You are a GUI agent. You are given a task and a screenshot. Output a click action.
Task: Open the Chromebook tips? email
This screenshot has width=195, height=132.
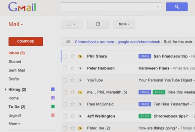coord(171,116)
